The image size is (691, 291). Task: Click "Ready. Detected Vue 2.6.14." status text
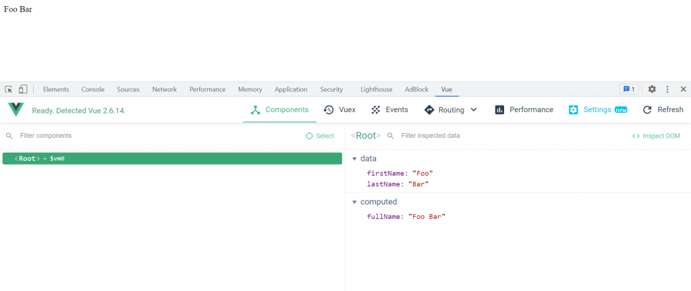pyautogui.click(x=79, y=111)
